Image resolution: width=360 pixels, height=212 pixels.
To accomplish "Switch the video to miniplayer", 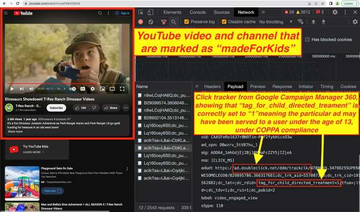I will click(102, 89).
